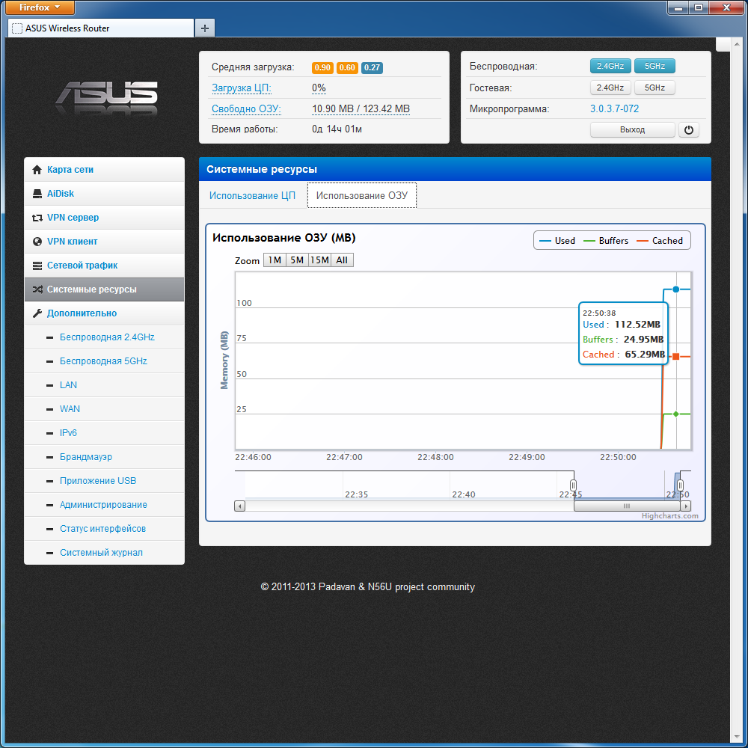This screenshot has width=748, height=748.
Task: Open the Брандмауэр settings page
Action: click(x=104, y=457)
